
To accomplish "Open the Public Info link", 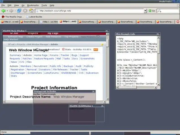I will coord(55,66).
